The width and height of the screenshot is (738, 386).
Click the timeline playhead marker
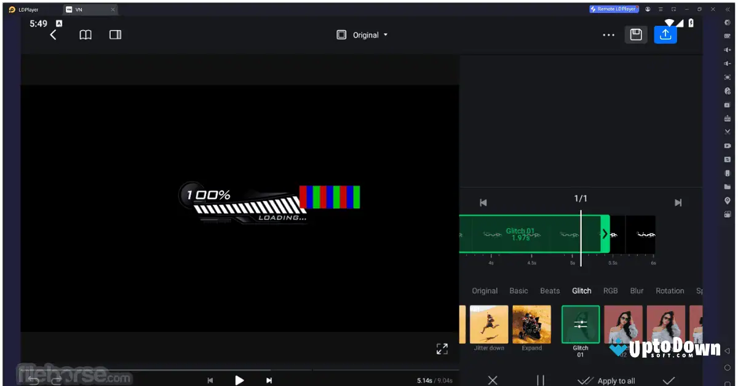pyautogui.click(x=581, y=237)
